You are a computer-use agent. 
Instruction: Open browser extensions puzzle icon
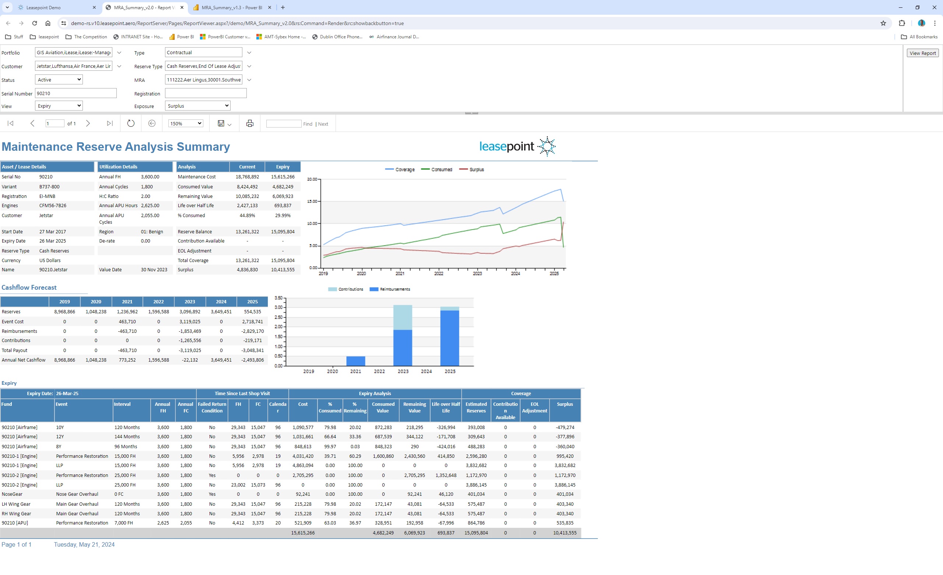point(902,23)
